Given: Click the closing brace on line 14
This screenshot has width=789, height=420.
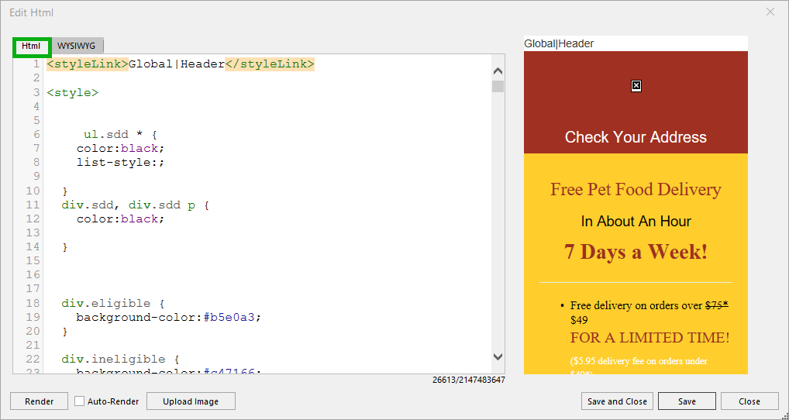Looking at the screenshot, I should click(x=65, y=247).
